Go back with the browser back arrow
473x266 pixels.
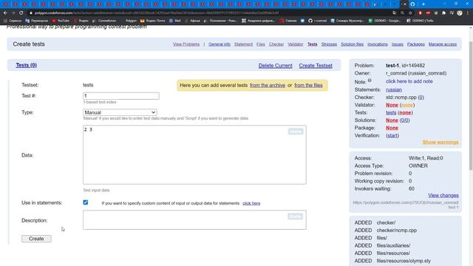[5, 13]
